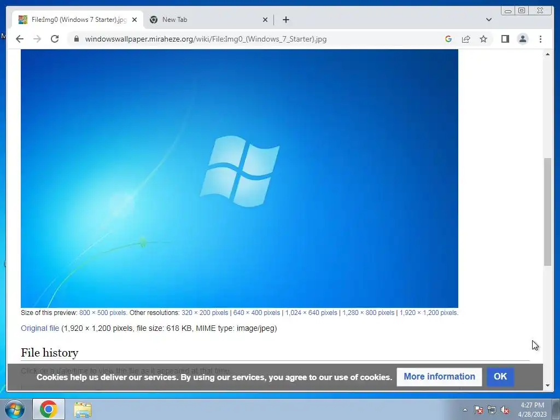
Task: Click the Show desktop strip on the taskbar
Action: (x=556, y=409)
